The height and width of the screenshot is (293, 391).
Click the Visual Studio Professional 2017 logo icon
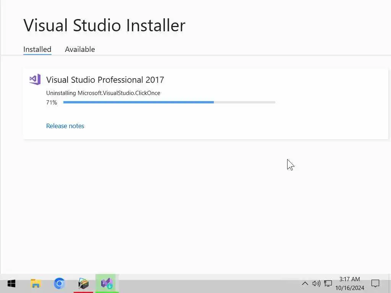(35, 79)
